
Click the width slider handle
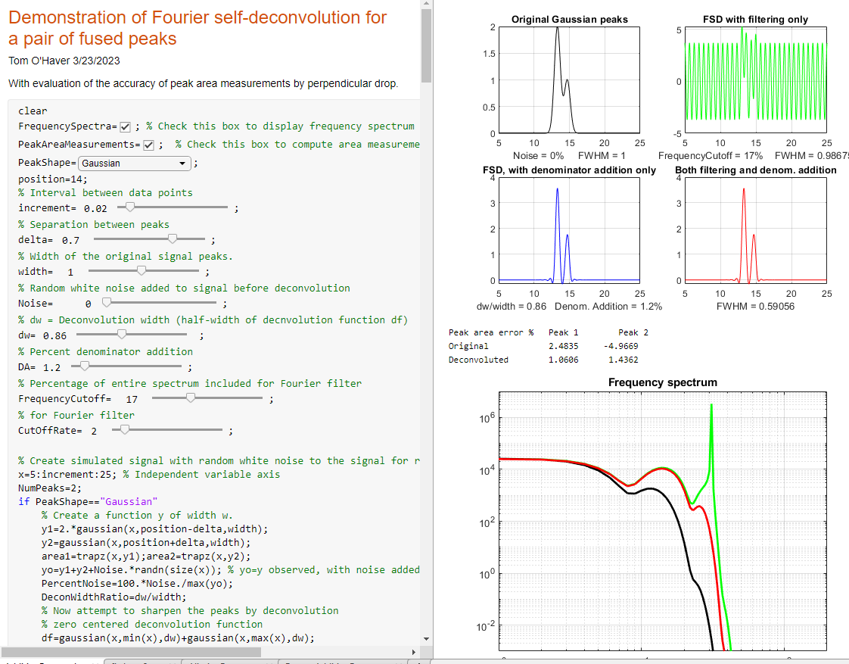tap(141, 270)
